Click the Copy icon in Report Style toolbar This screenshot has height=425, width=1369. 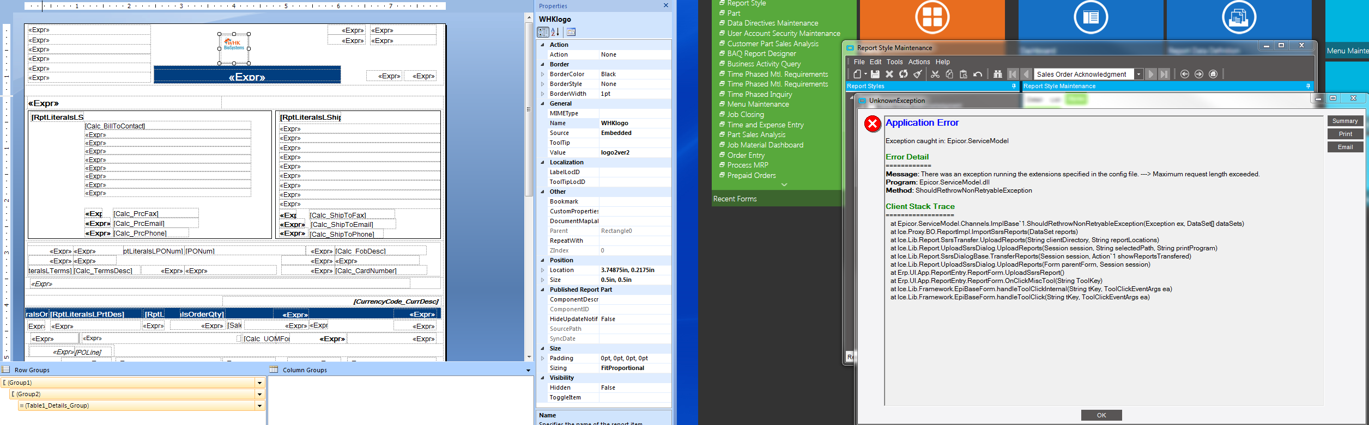(949, 74)
